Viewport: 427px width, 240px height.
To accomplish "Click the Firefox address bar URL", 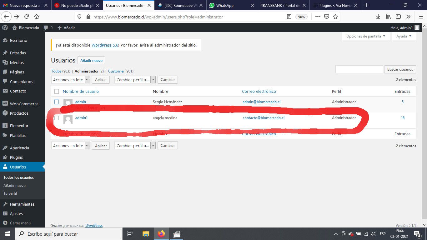I will click(158, 17).
